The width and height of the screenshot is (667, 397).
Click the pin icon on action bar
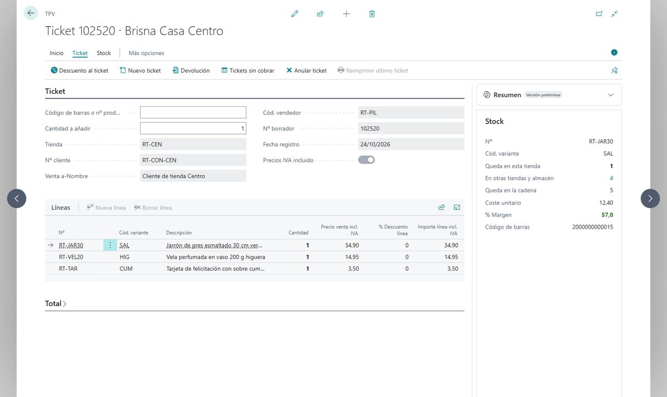click(614, 71)
